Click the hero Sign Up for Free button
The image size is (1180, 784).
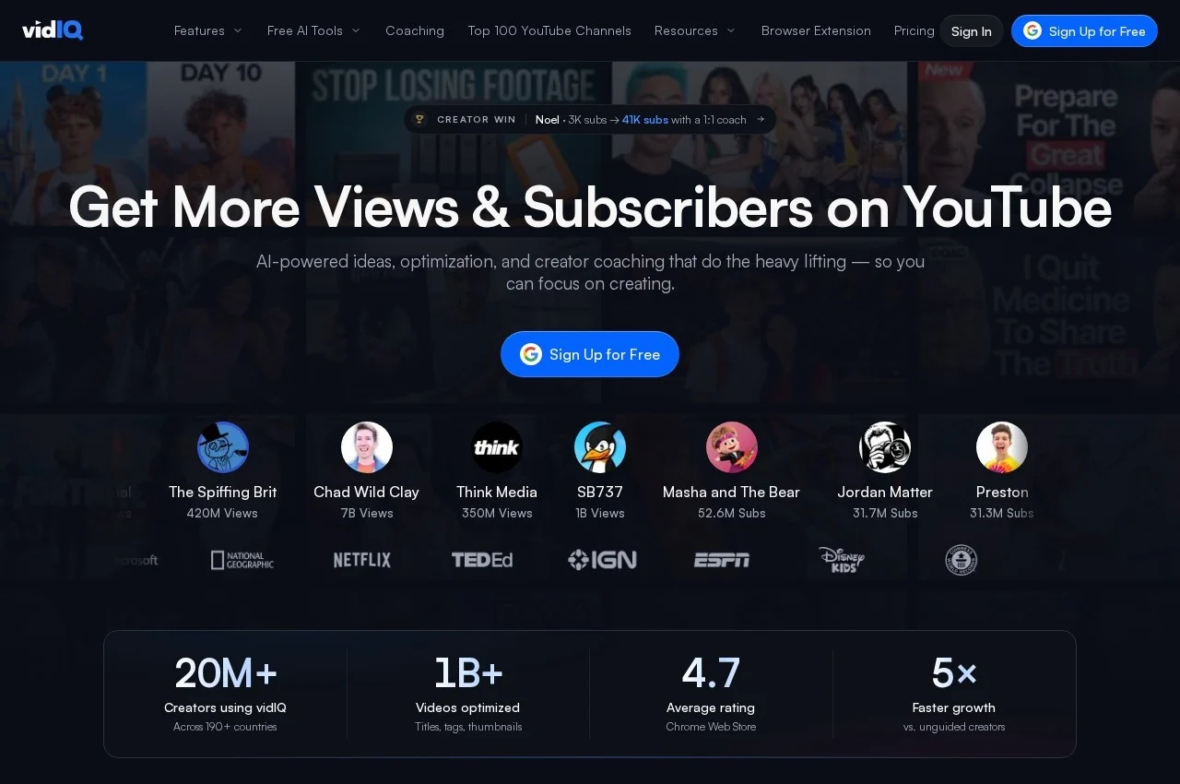coord(590,354)
